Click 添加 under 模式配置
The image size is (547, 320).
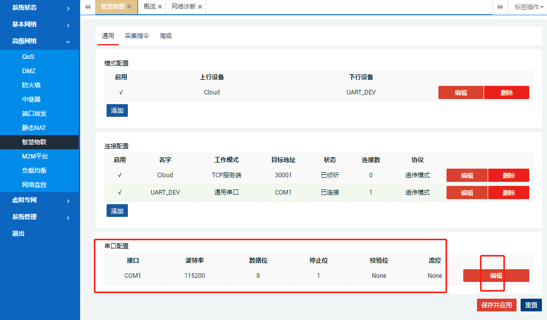point(117,110)
